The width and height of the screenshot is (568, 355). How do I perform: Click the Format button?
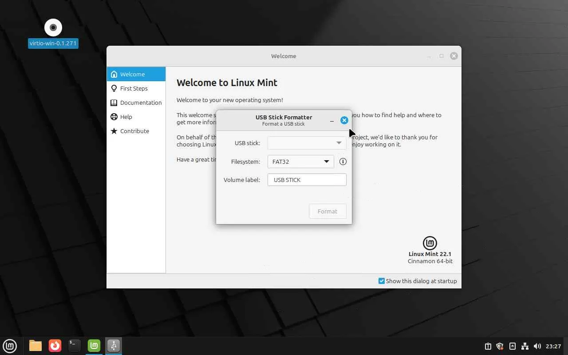click(x=327, y=211)
